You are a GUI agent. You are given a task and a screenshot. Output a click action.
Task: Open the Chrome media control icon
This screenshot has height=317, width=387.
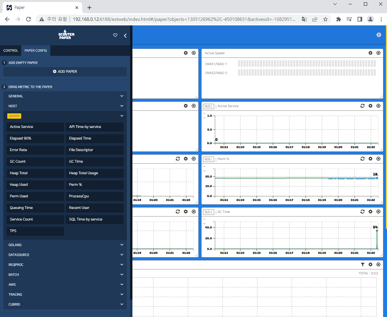[349, 19]
